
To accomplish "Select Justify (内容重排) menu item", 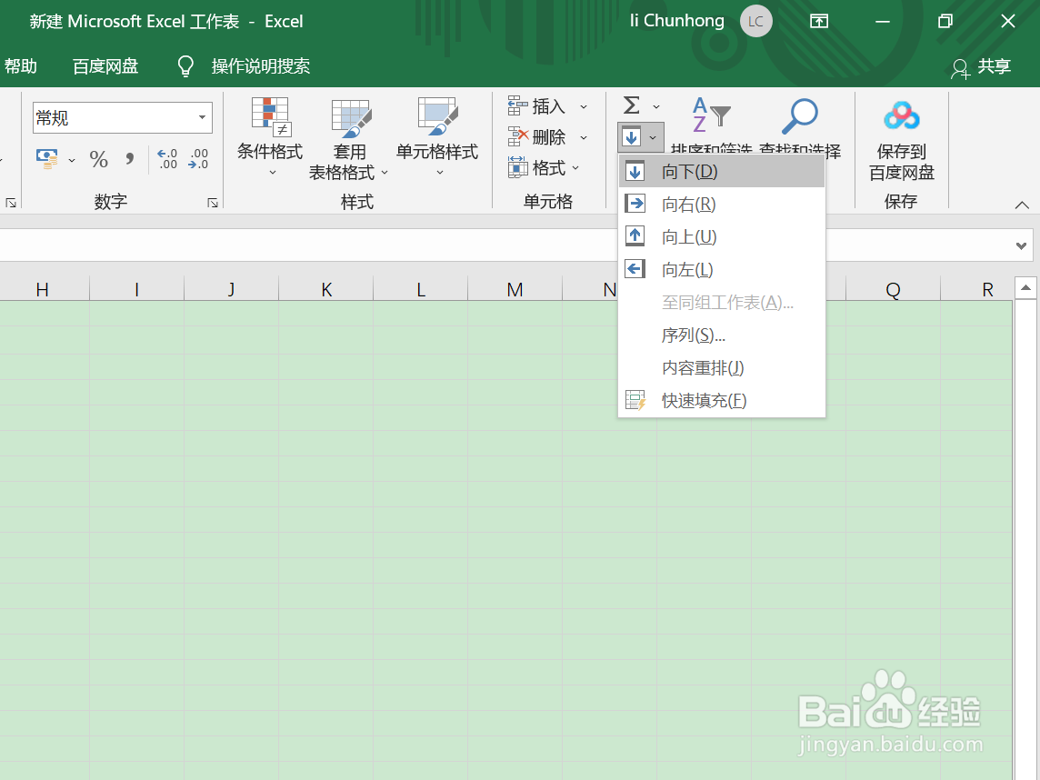I will [x=722, y=367].
